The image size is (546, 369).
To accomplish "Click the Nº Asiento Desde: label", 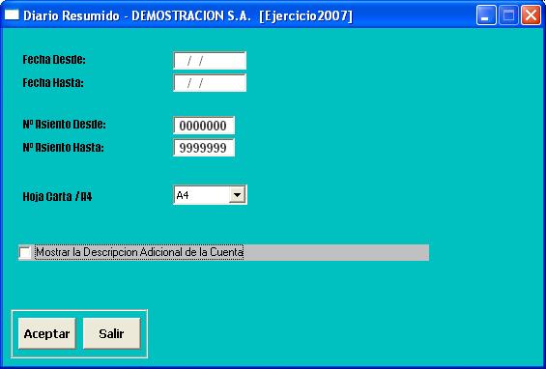I will [x=65, y=125].
